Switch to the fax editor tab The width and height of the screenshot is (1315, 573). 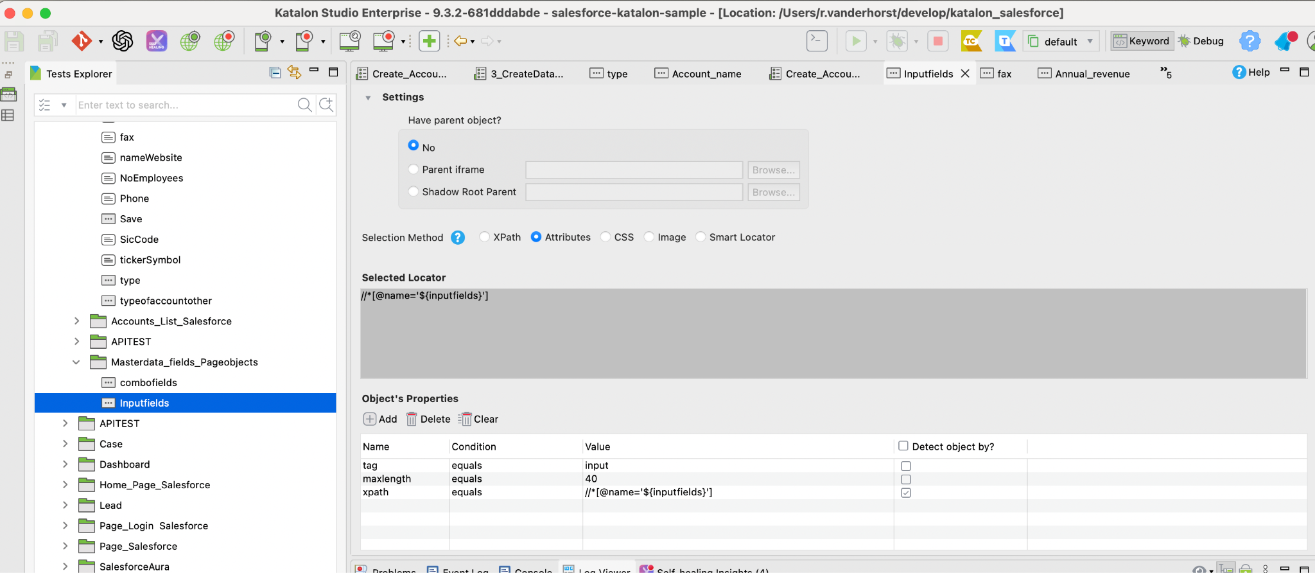[996, 74]
